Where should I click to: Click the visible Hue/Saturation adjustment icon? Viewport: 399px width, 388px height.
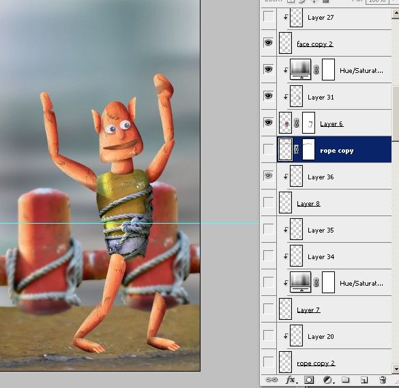click(x=301, y=69)
